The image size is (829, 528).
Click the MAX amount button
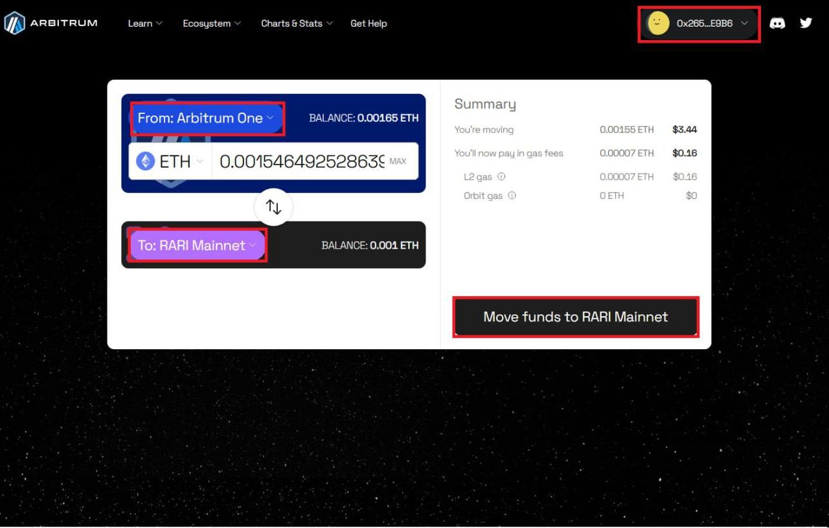[x=398, y=161]
